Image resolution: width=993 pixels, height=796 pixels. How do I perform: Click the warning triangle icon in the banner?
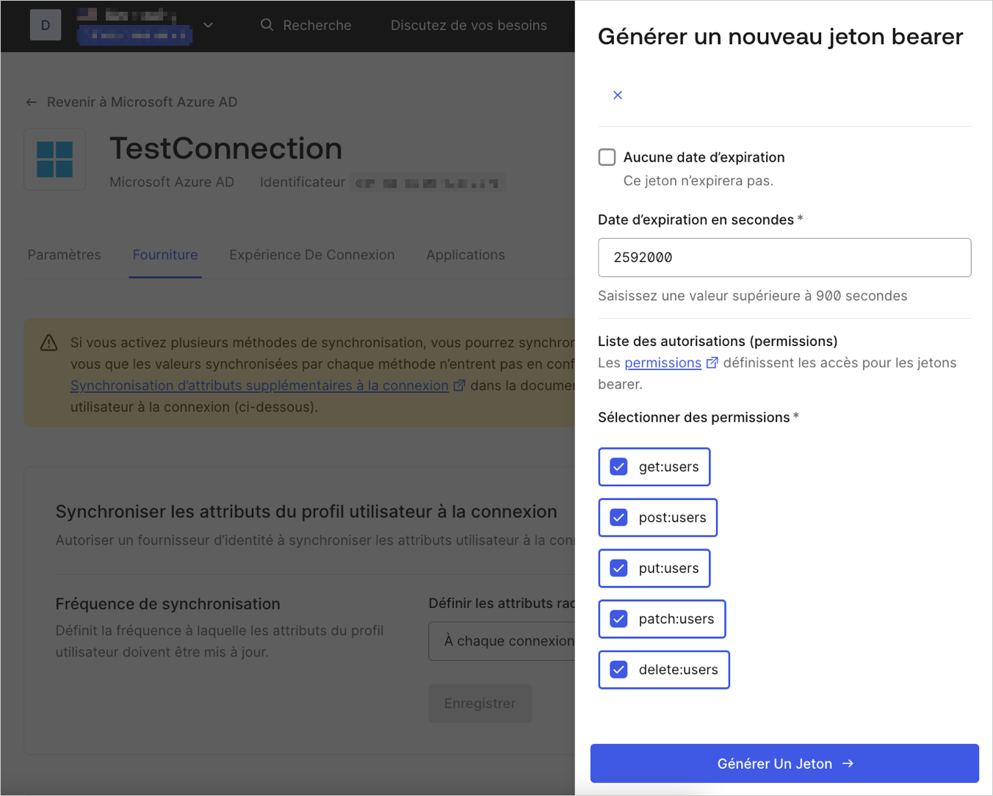point(48,343)
